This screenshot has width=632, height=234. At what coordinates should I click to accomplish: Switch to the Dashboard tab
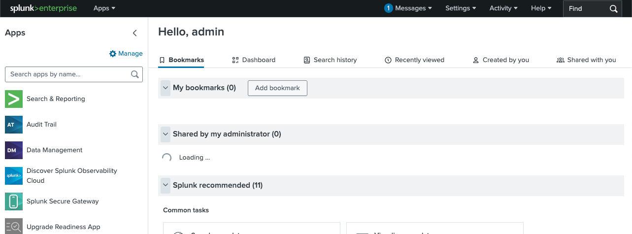click(254, 60)
